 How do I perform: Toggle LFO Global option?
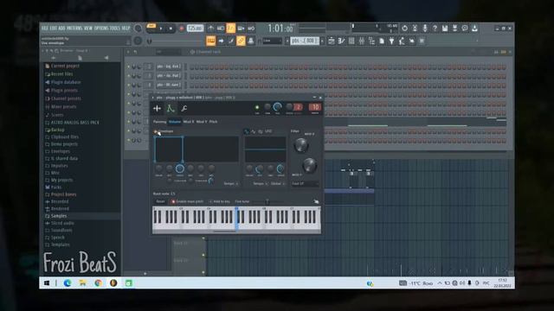click(284, 184)
